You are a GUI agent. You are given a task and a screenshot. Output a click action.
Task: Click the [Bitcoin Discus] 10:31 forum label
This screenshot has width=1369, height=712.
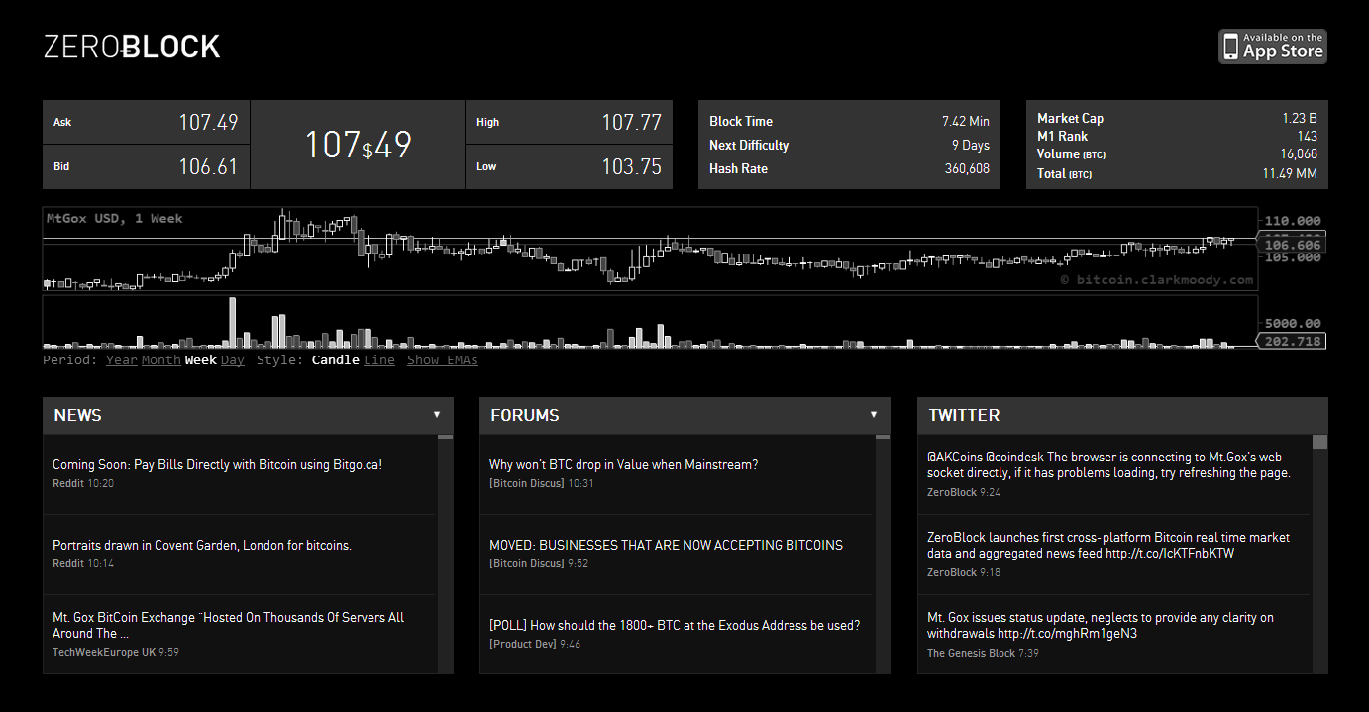542,483
